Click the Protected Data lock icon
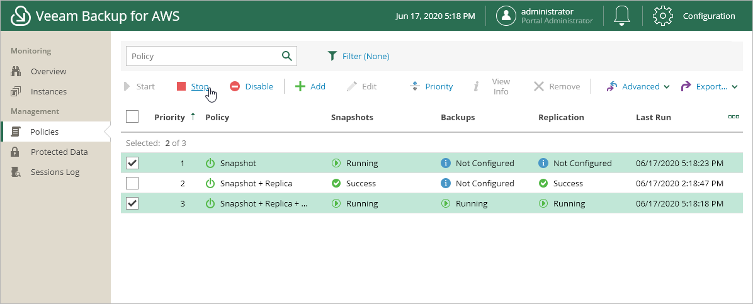The height and width of the screenshot is (304, 753). click(15, 152)
